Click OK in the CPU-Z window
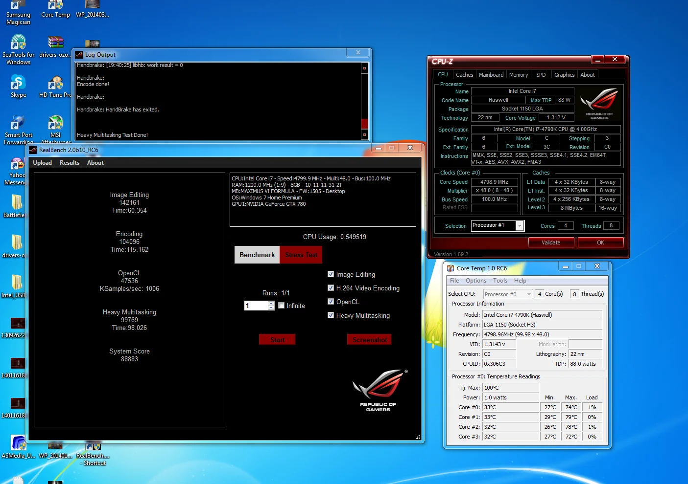688x484 pixels. coord(600,242)
